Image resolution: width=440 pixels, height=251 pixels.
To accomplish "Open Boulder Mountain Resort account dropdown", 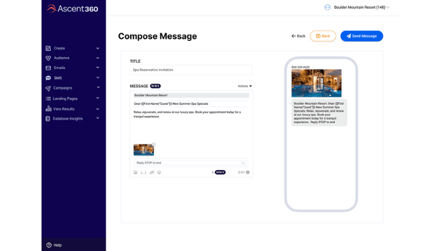I will click(357, 7).
